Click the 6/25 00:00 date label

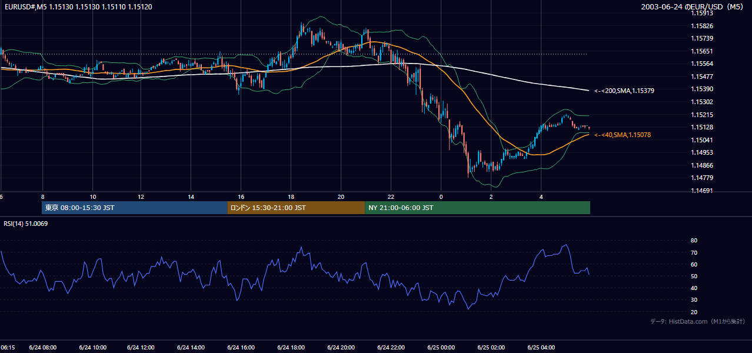(x=441, y=348)
